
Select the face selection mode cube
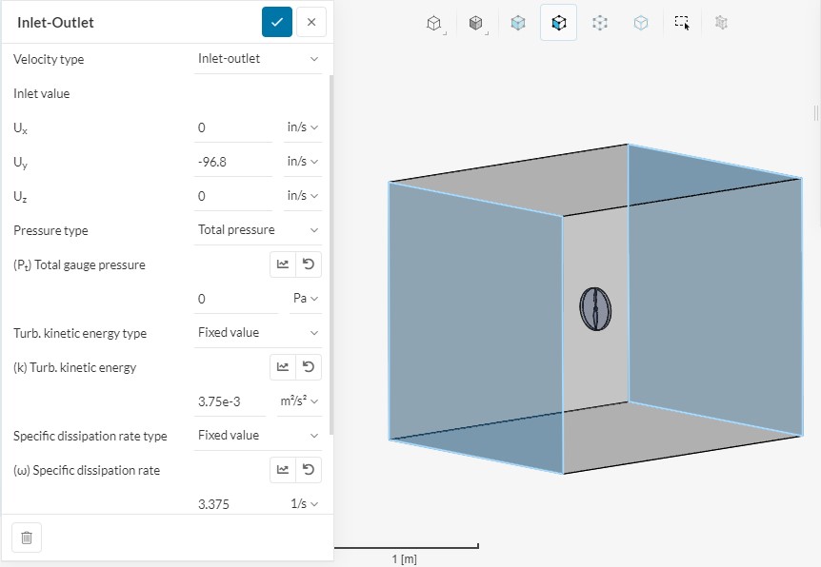pos(559,23)
